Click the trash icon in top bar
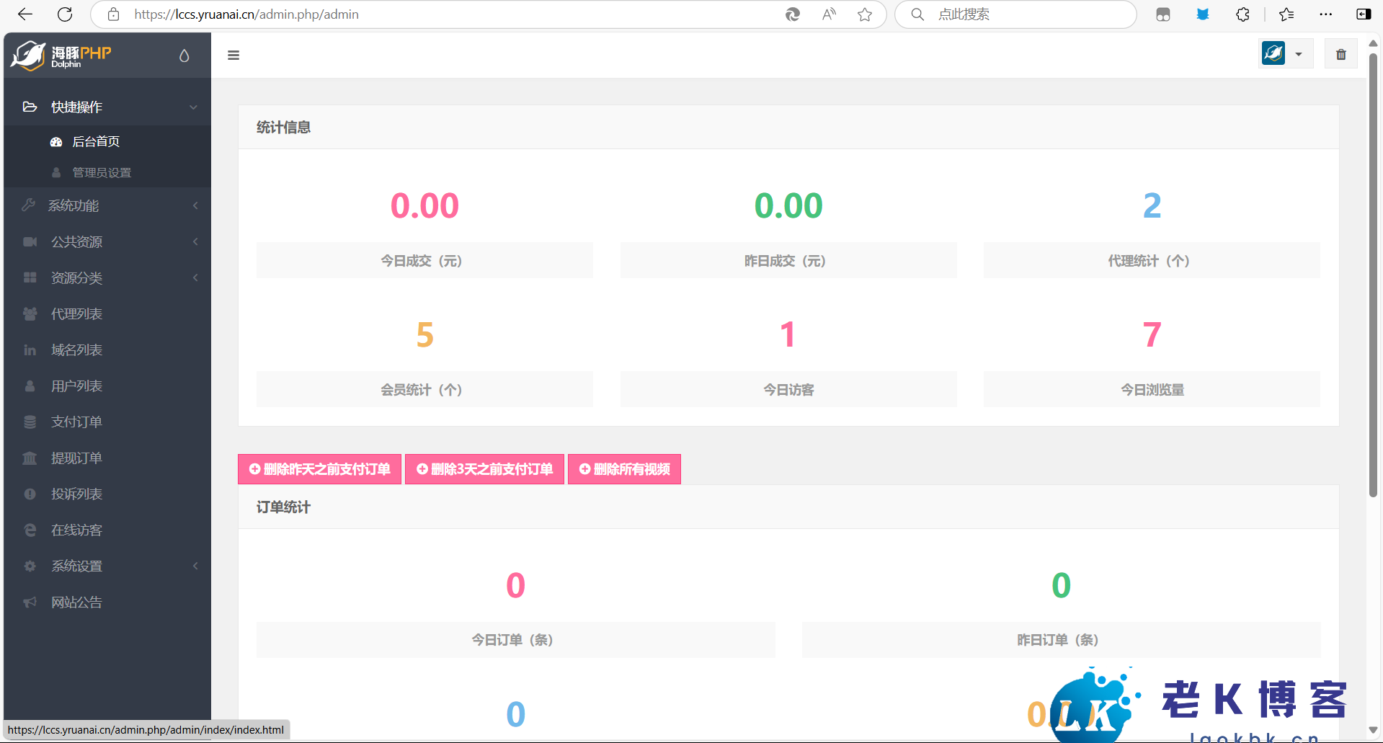The width and height of the screenshot is (1383, 743). pos(1340,55)
